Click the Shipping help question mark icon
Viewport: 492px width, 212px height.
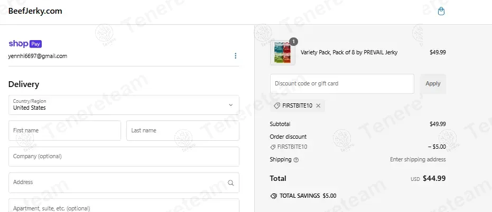point(296,160)
